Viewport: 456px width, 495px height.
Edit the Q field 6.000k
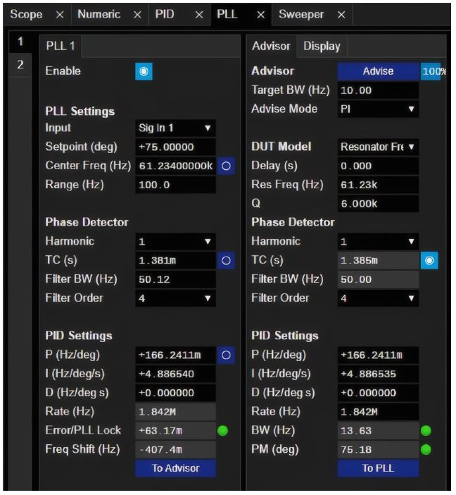pos(378,204)
